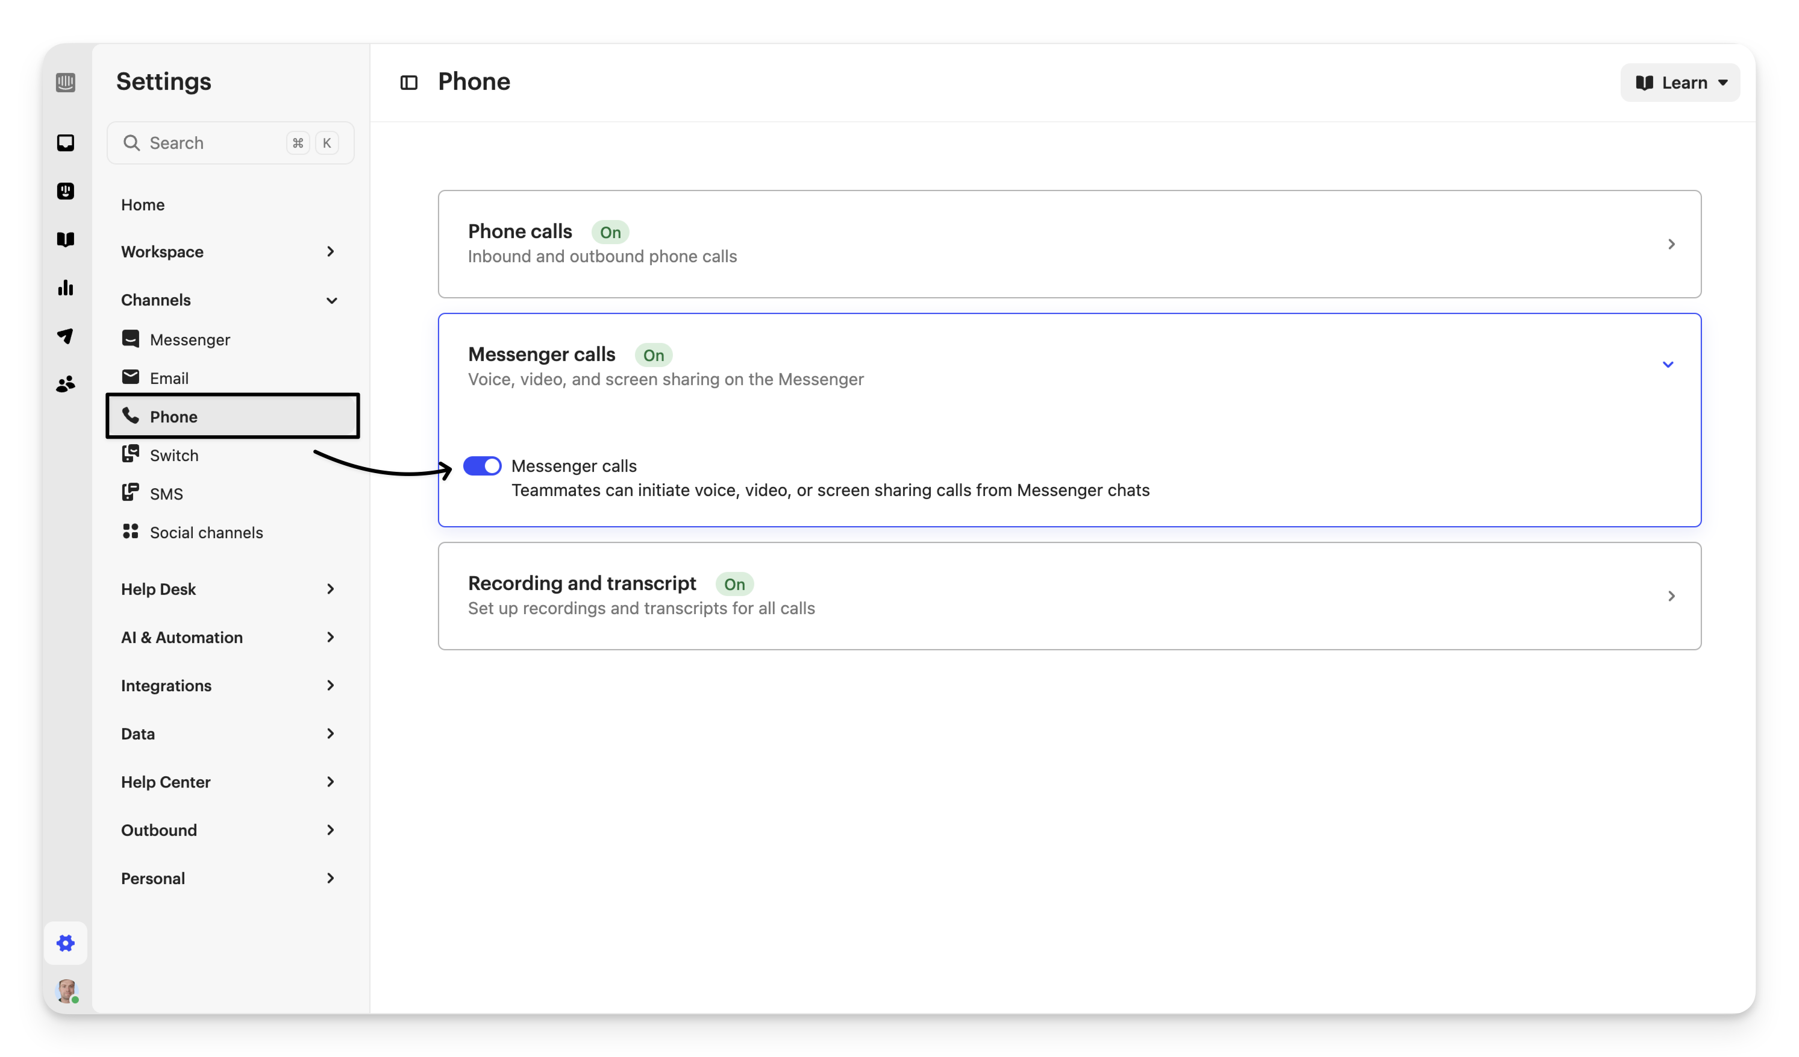The width and height of the screenshot is (1799, 1057).
Task: Disable the Messenger calls toggle
Action: [x=482, y=466]
